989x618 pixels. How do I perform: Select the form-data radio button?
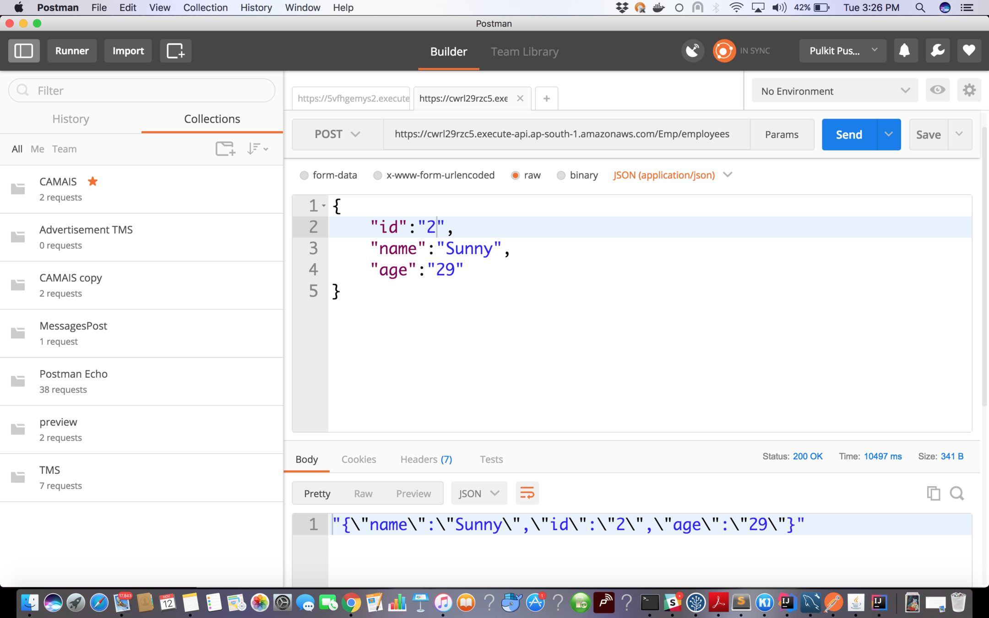(x=304, y=175)
